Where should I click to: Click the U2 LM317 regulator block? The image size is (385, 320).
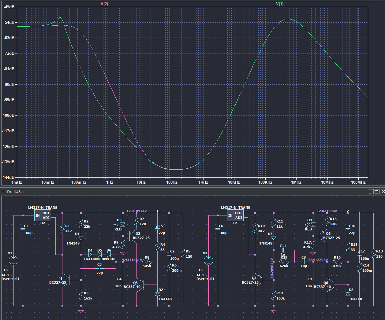(43, 215)
